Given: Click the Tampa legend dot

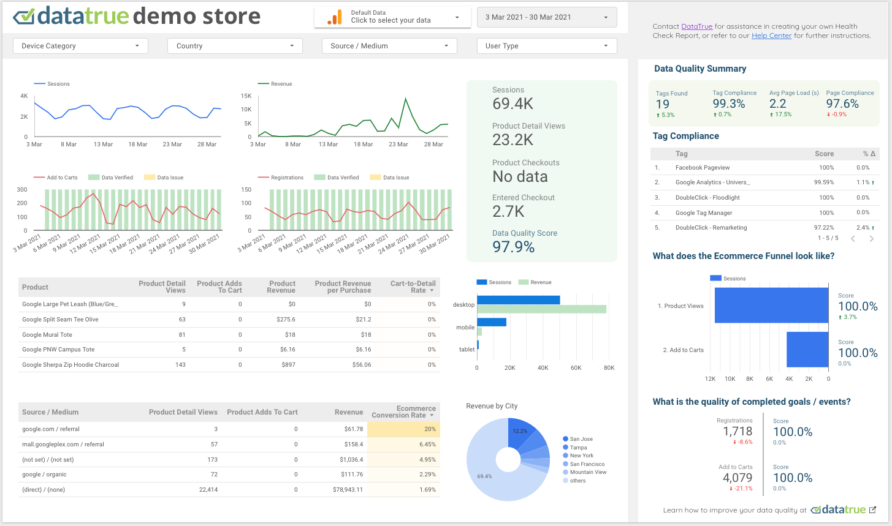Looking at the screenshot, I should 565,448.
